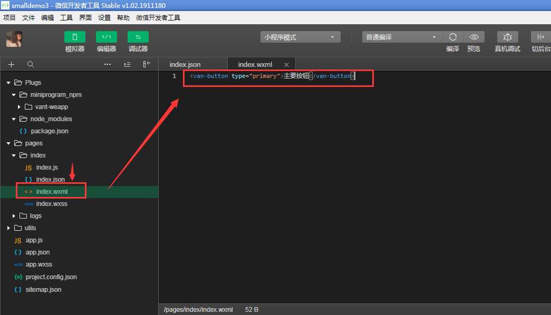This screenshot has width=551, height=315.
Task: Toggle the editor panel button
Action: point(107,37)
